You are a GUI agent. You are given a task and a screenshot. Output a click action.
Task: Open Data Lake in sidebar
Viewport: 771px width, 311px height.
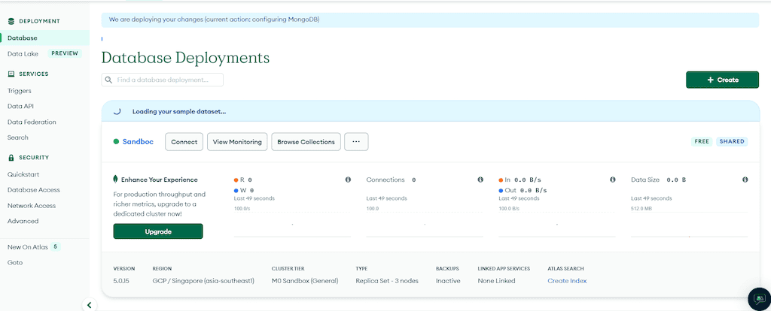coord(23,54)
